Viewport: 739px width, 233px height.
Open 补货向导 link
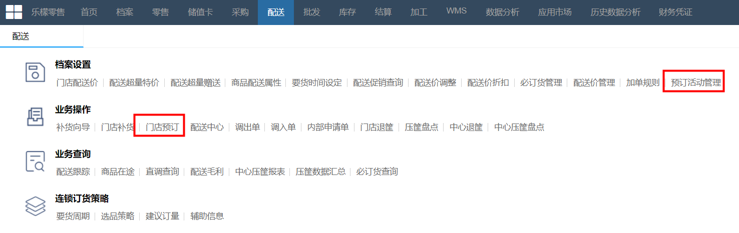tap(73, 127)
